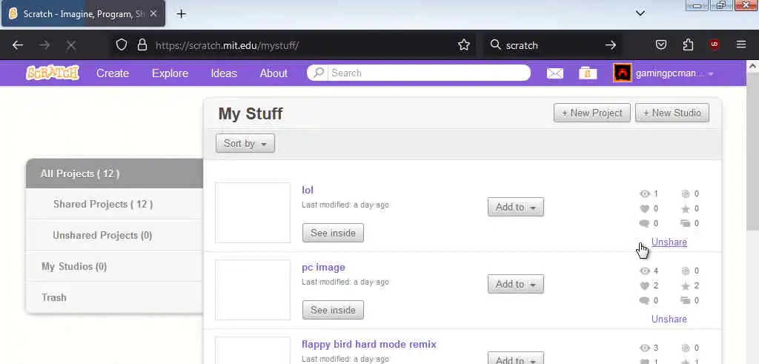Click the loves heart icon for pc image
The width and height of the screenshot is (759, 364).
(644, 285)
